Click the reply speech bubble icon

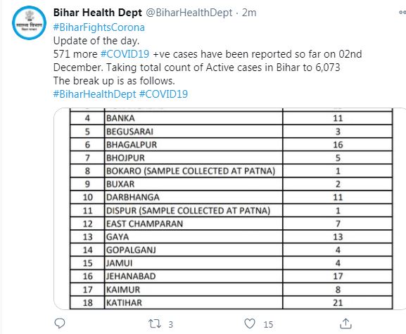(60, 323)
